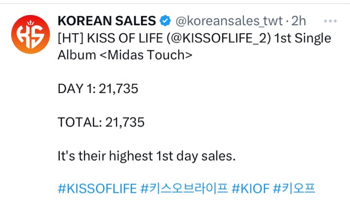Click the "KISS OF LIFE" group name text
The image size is (350, 203).
pos(125,38)
